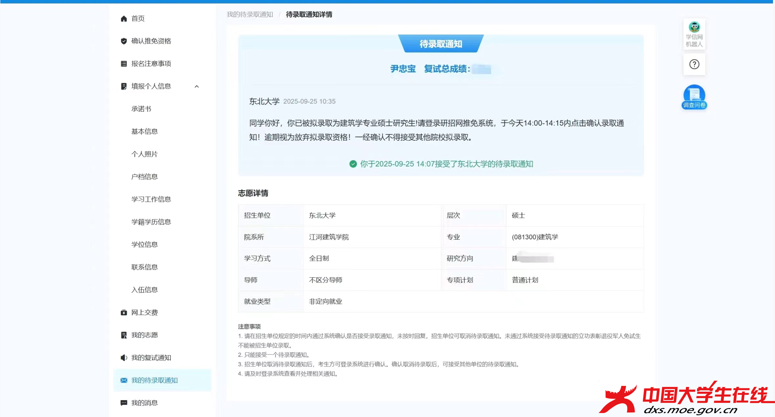Click the 待录取通知 banner header

pyautogui.click(x=441, y=44)
